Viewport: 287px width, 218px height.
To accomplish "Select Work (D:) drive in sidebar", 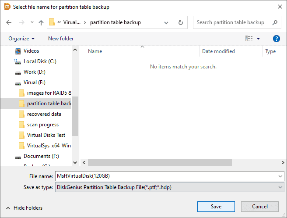I will (x=34, y=72).
